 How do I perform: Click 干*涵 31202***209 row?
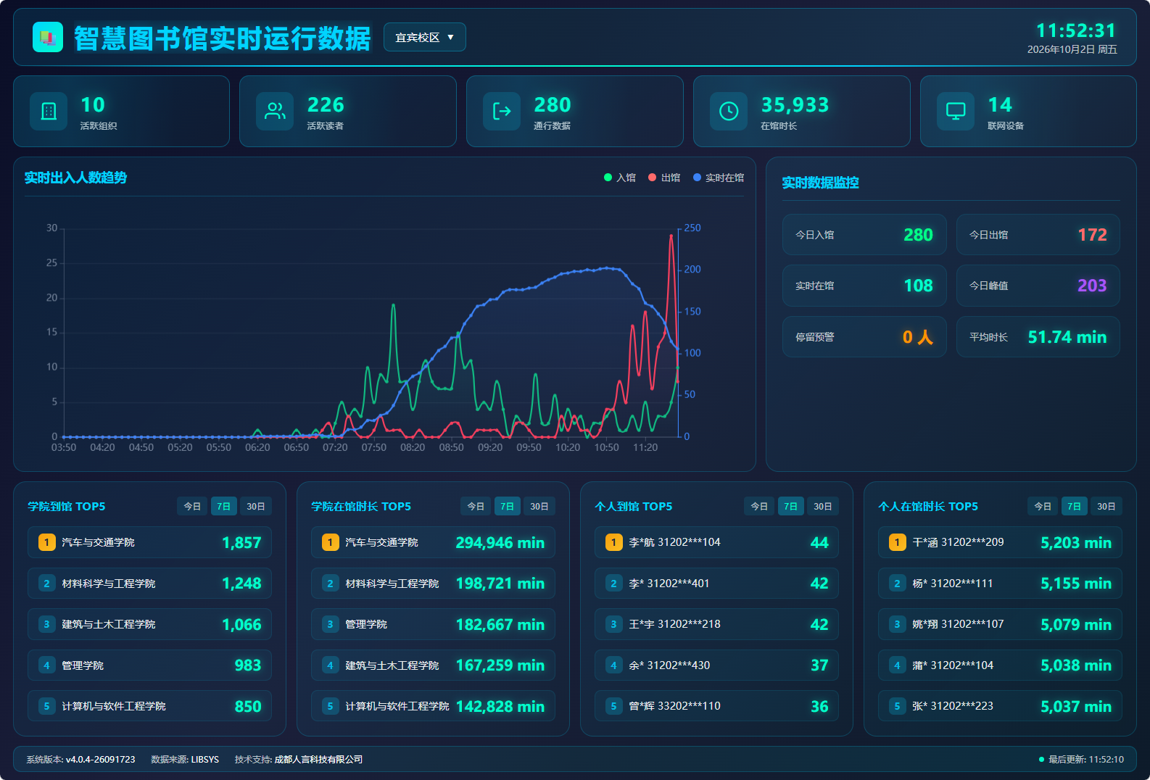pos(1000,542)
